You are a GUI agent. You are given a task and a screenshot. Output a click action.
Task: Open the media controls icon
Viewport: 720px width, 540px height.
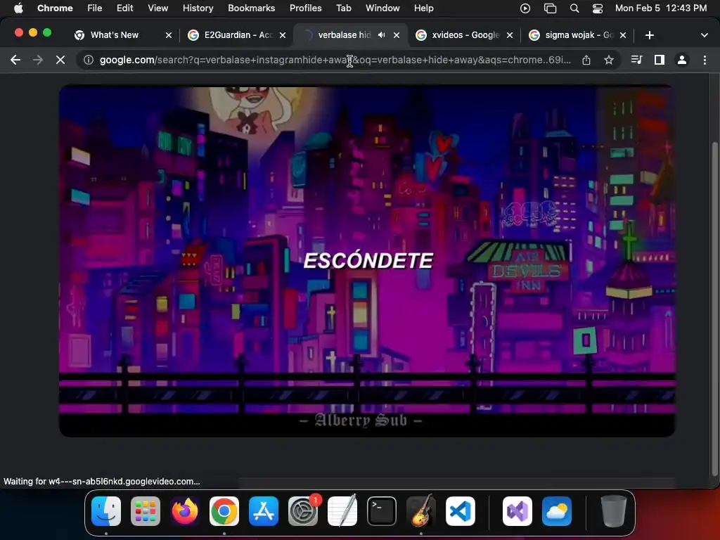[636, 60]
